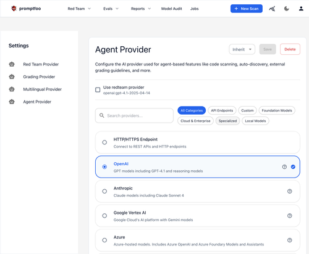Expand the Evals menu chevron
309x254 pixels.
pos(117,9)
